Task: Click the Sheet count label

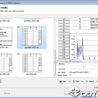Action: [62, 75]
